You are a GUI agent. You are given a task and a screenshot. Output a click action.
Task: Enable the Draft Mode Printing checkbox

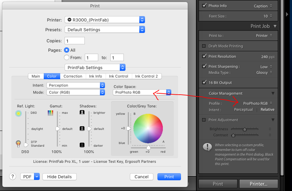(x=204, y=46)
